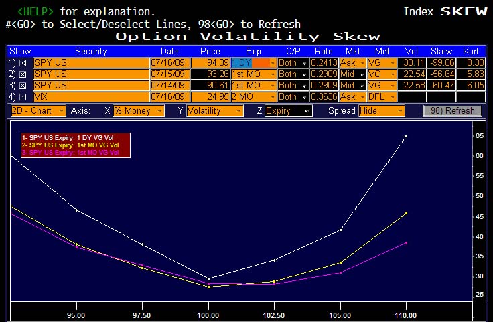Screen dimensions: 493x322
Task: Click the 0.2413 rate field
Action: (x=324, y=62)
